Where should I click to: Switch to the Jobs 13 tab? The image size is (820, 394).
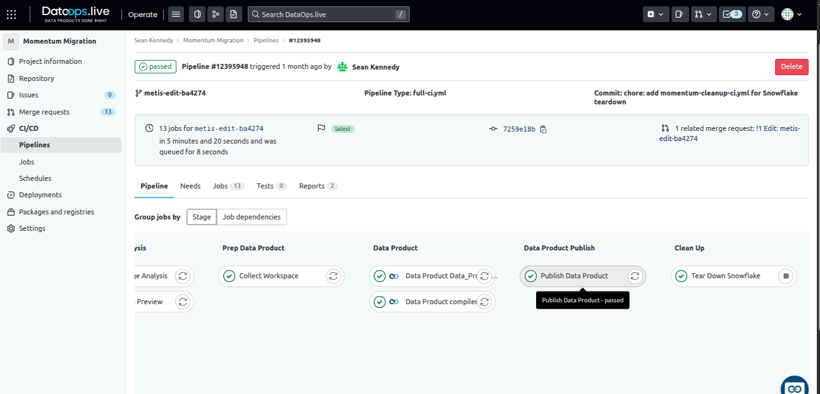228,186
